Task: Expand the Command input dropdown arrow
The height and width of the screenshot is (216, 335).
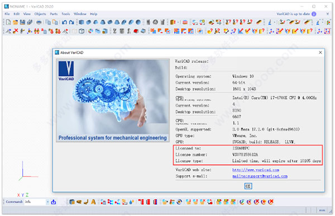Action: (x=47, y=201)
